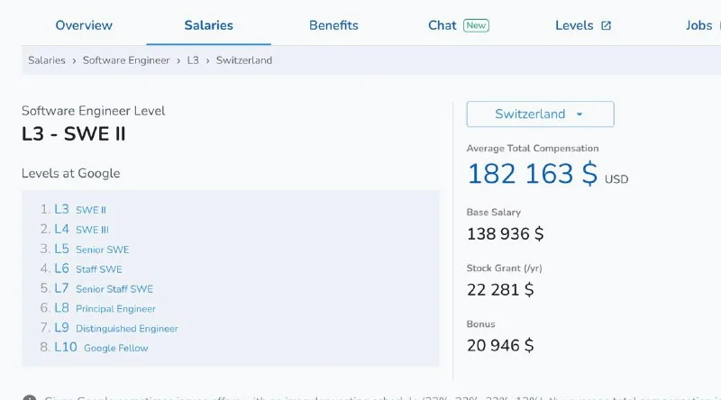Image resolution: width=721 pixels, height=400 pixels.
Task: Click the Salaries breadcrumb link
Action: (x=47, y=60)
